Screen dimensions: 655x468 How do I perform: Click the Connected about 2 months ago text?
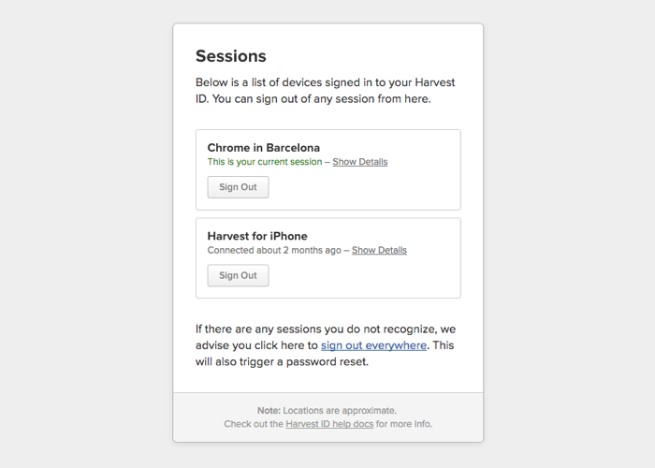pyautogui.click(x=274, y=250)
